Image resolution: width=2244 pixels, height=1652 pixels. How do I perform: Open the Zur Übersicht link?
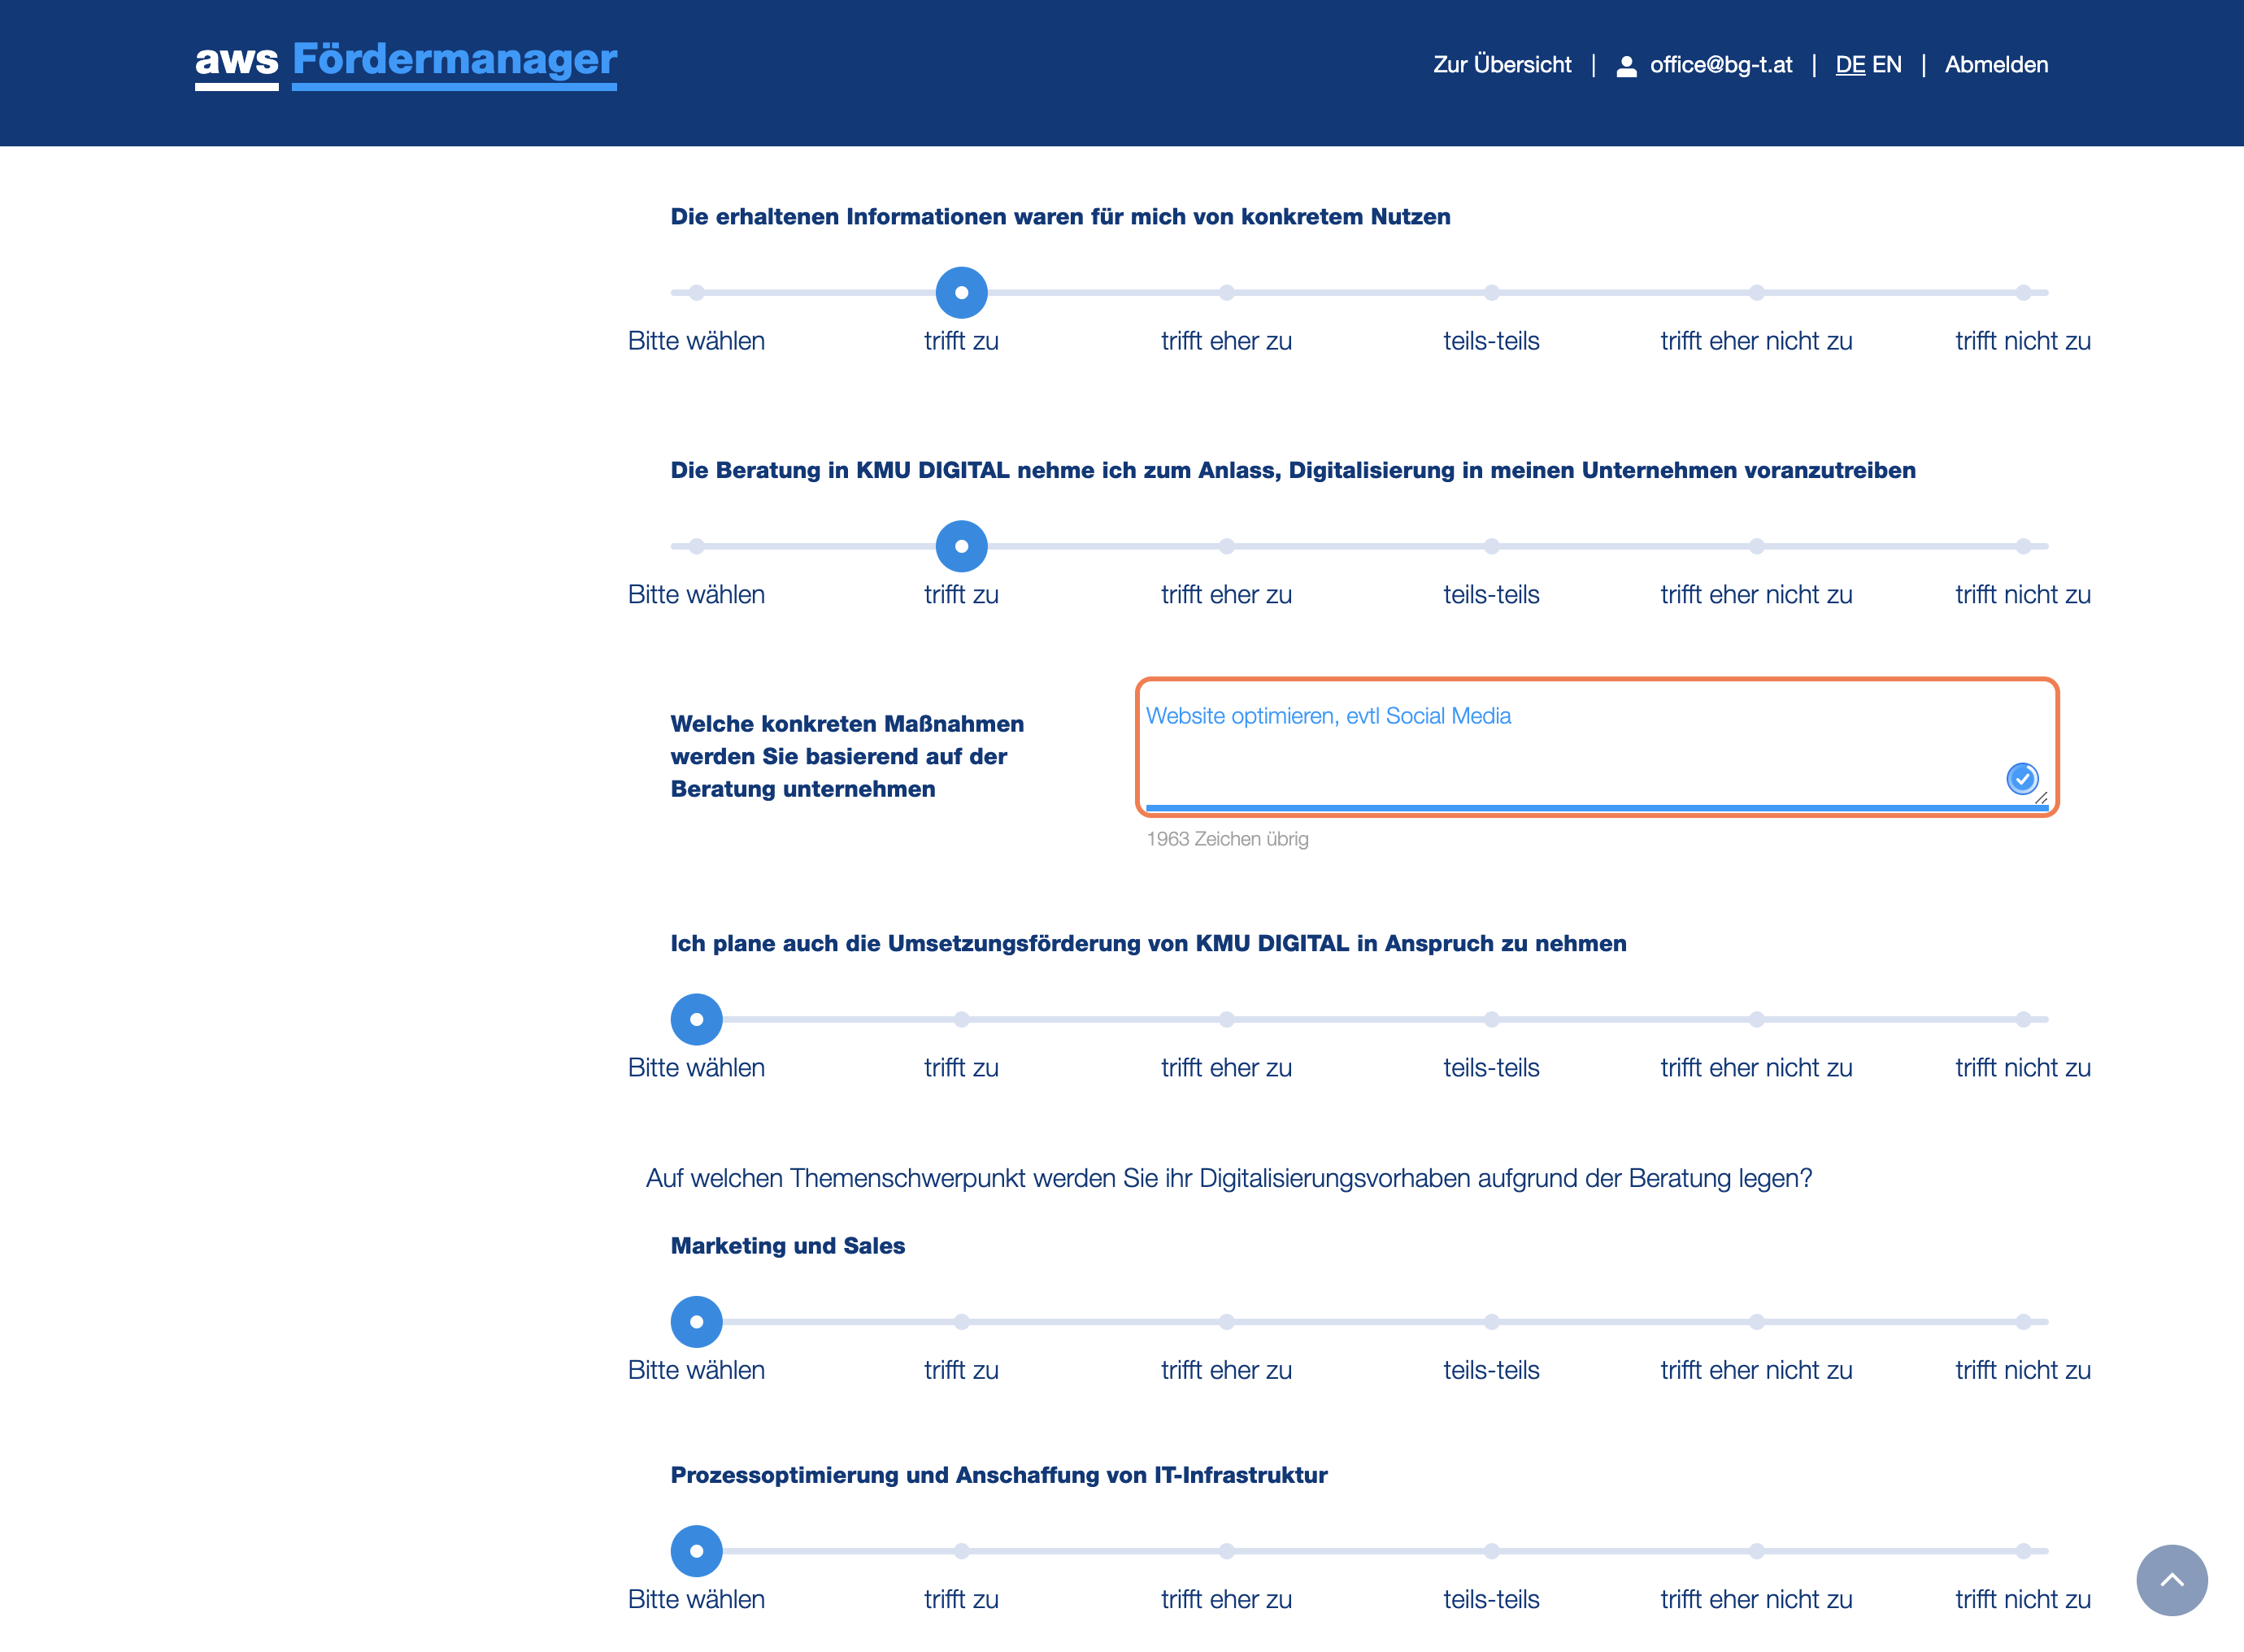coord(1502,65)
